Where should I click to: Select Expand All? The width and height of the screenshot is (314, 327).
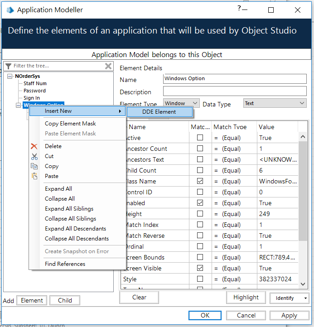[58, 189]
